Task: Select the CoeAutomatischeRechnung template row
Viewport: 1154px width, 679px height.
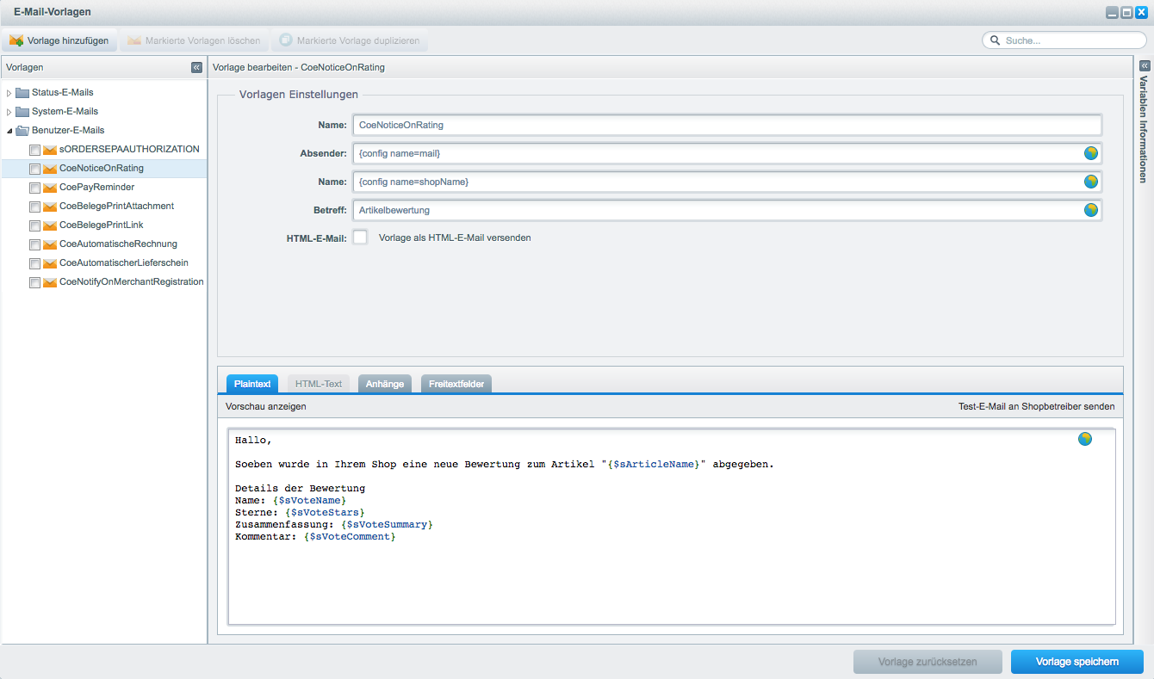Action: pos(104,244)
